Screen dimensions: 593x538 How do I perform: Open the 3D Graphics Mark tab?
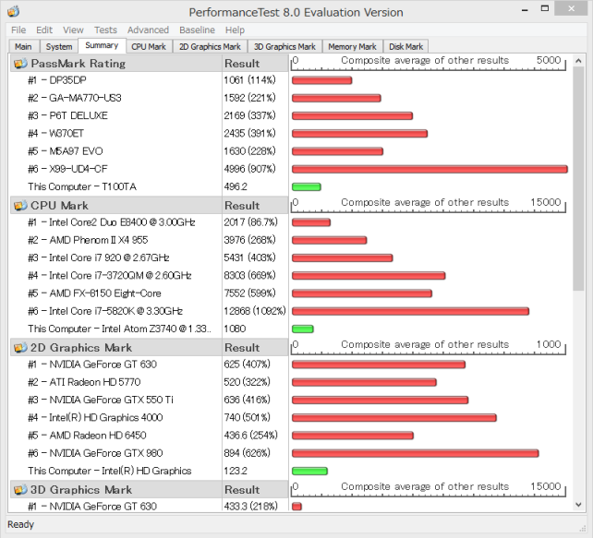284,46
